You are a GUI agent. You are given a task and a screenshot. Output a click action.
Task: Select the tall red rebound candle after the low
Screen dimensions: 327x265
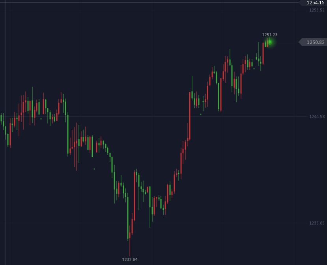[135, 196]
